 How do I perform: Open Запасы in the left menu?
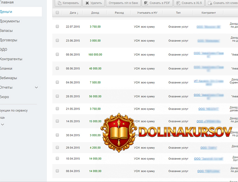[x=6, y=31]
